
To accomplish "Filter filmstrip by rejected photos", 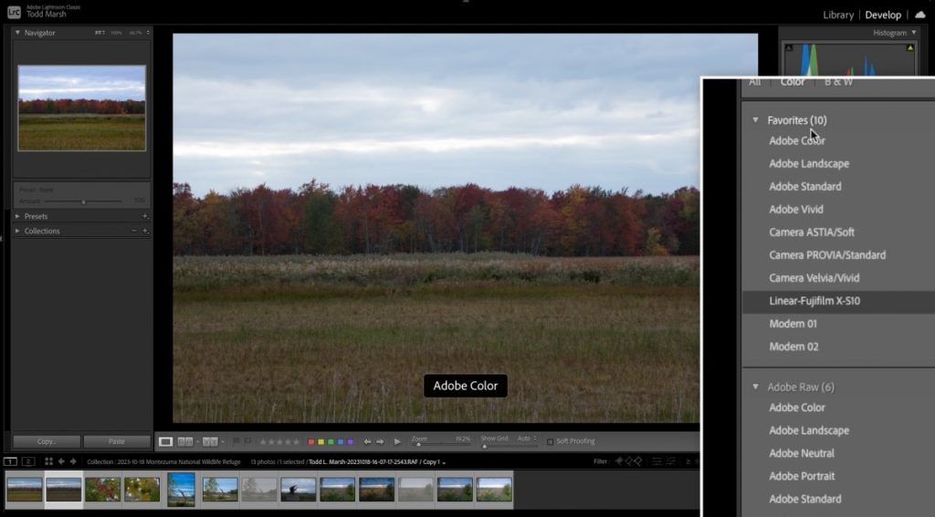I will tap(638, 461).
